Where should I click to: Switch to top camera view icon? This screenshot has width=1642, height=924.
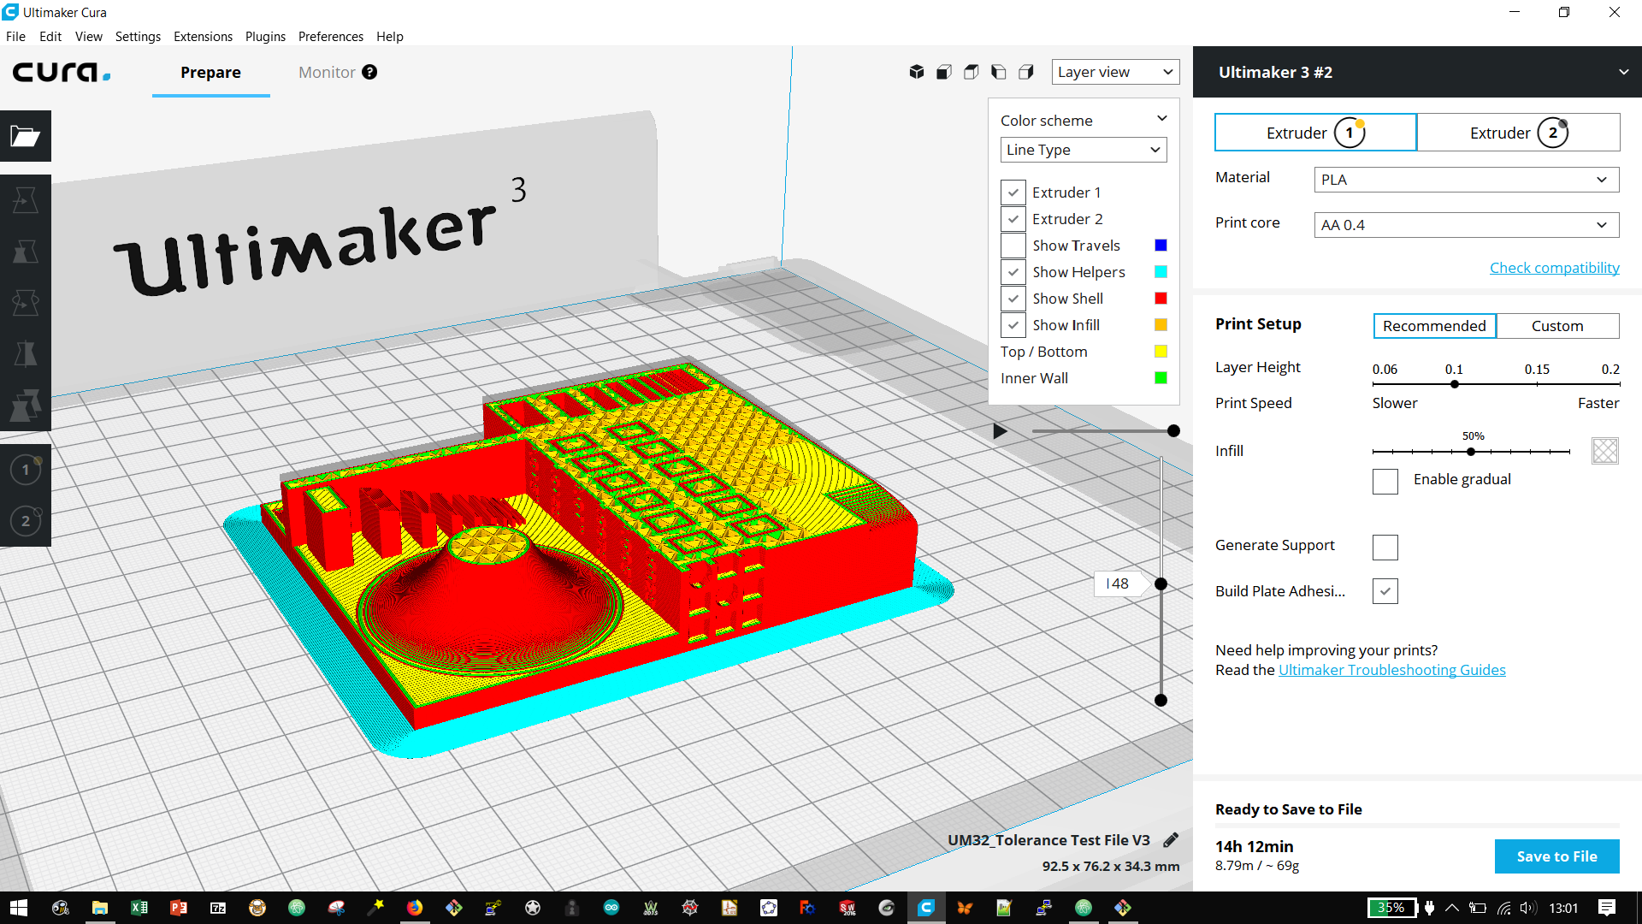(972, 72)
